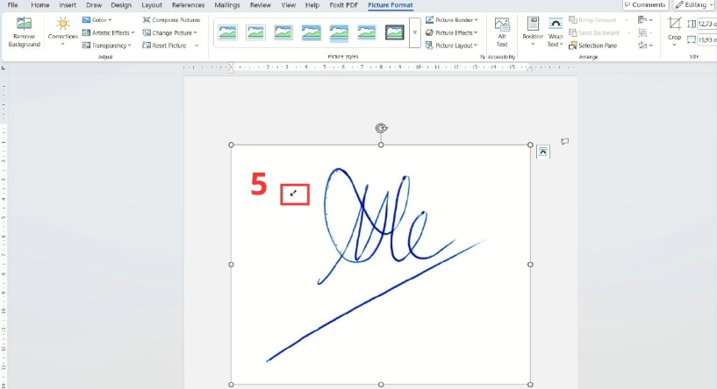Open the Picture Border dropdown
Image resolution: width=717 pixels, height=389 pixels.
pyautogui.click(x=452, y=19)
